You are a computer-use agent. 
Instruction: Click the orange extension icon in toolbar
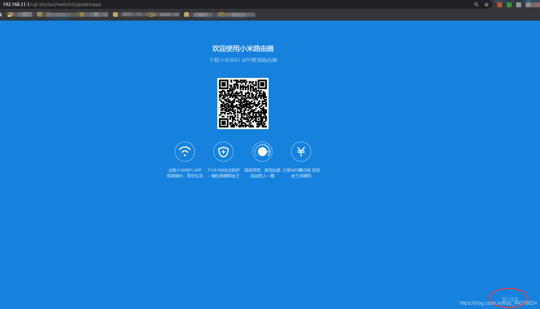(500, 5)
